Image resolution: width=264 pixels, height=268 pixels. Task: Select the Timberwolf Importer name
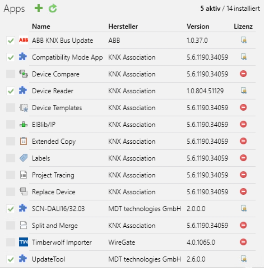pos(62,243)
